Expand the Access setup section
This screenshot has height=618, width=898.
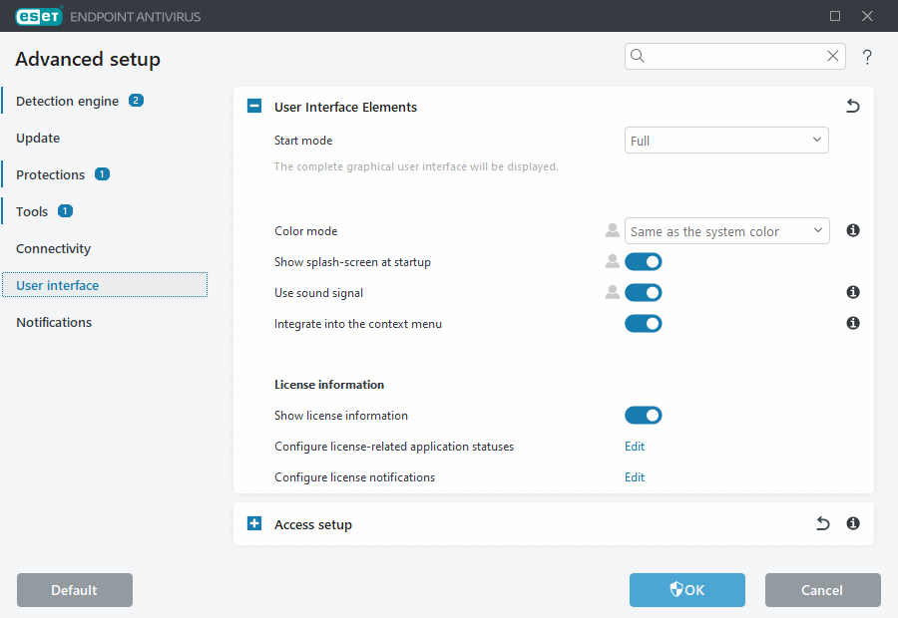[253, 522]
